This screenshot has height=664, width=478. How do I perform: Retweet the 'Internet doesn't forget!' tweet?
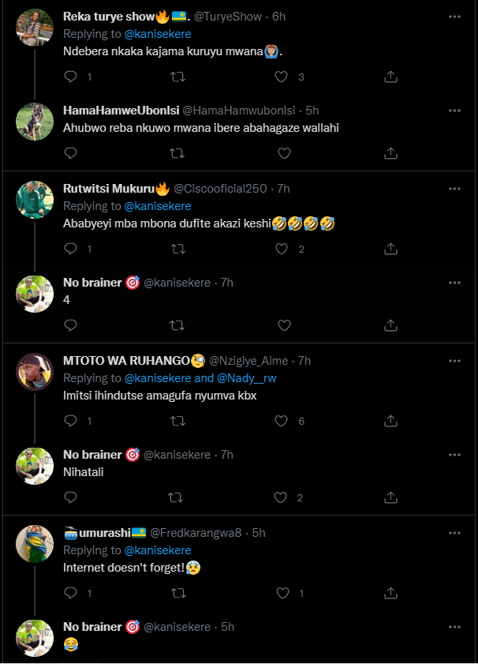point(178,593)
